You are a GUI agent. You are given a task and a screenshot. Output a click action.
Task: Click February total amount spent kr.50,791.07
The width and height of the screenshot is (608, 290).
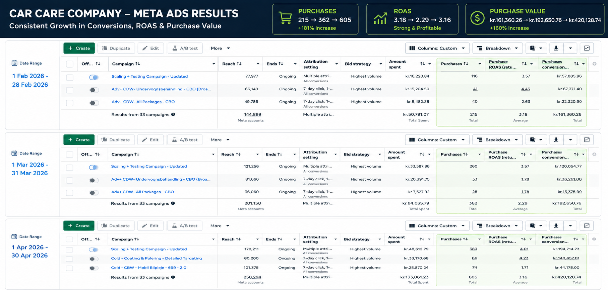416,114
